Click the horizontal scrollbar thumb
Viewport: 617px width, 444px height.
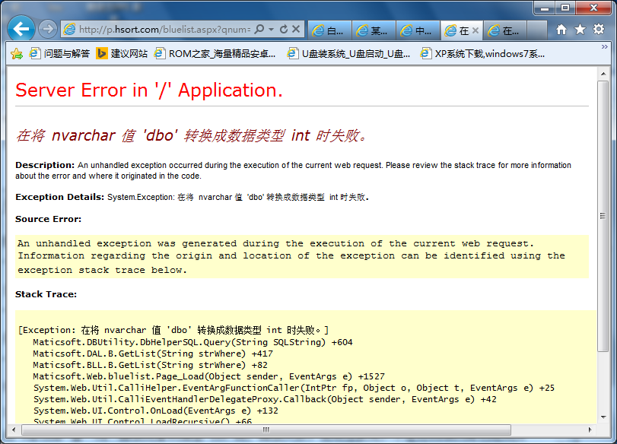pos(266,430)
